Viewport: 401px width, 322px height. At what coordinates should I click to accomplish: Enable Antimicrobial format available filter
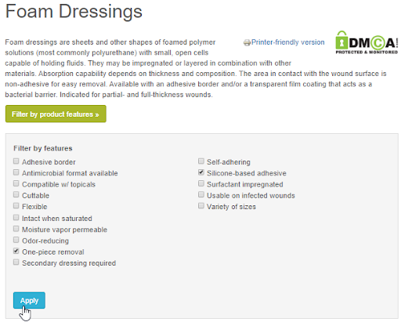pos(16,172)
